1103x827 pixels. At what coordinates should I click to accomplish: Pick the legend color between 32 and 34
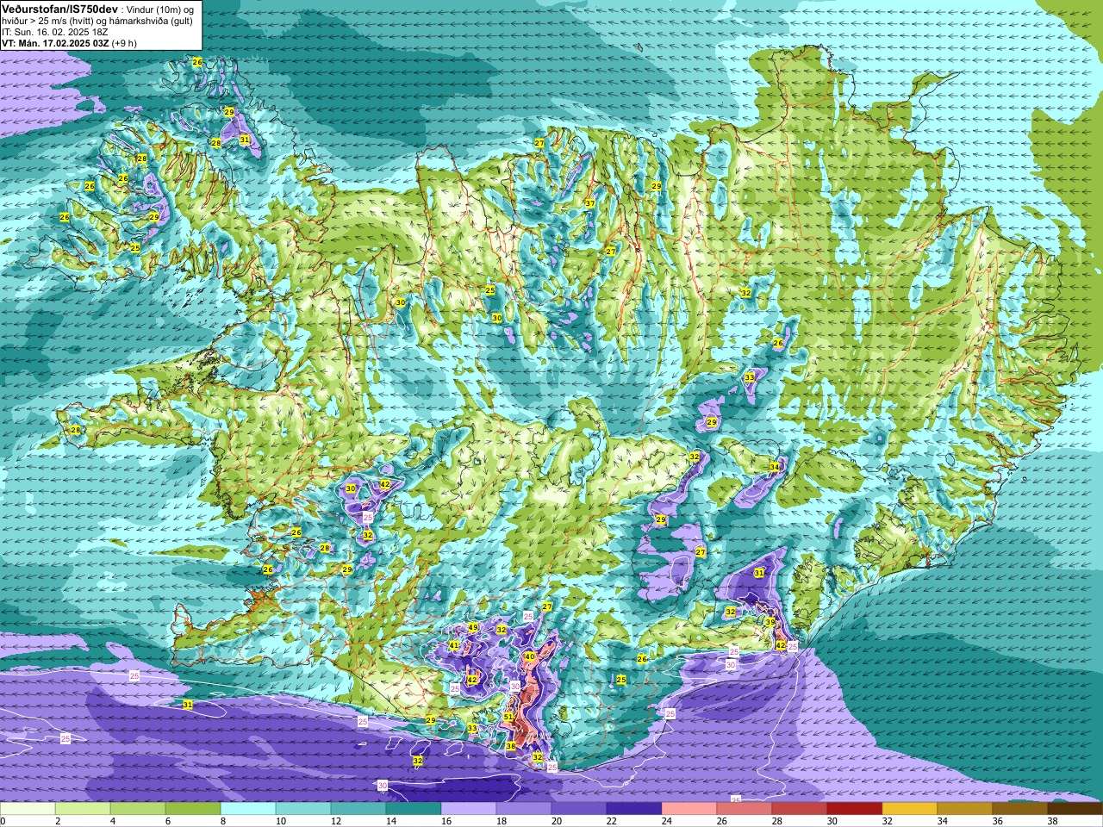910,809
